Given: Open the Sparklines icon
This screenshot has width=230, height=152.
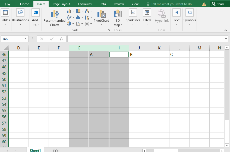Looking at the screenshot, I should coord(133,12).
